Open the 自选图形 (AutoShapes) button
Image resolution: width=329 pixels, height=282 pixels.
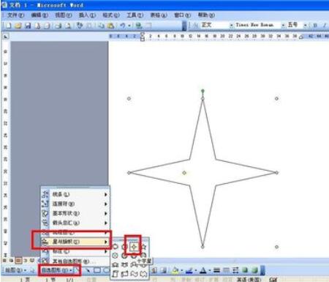[x=57, y=270]
